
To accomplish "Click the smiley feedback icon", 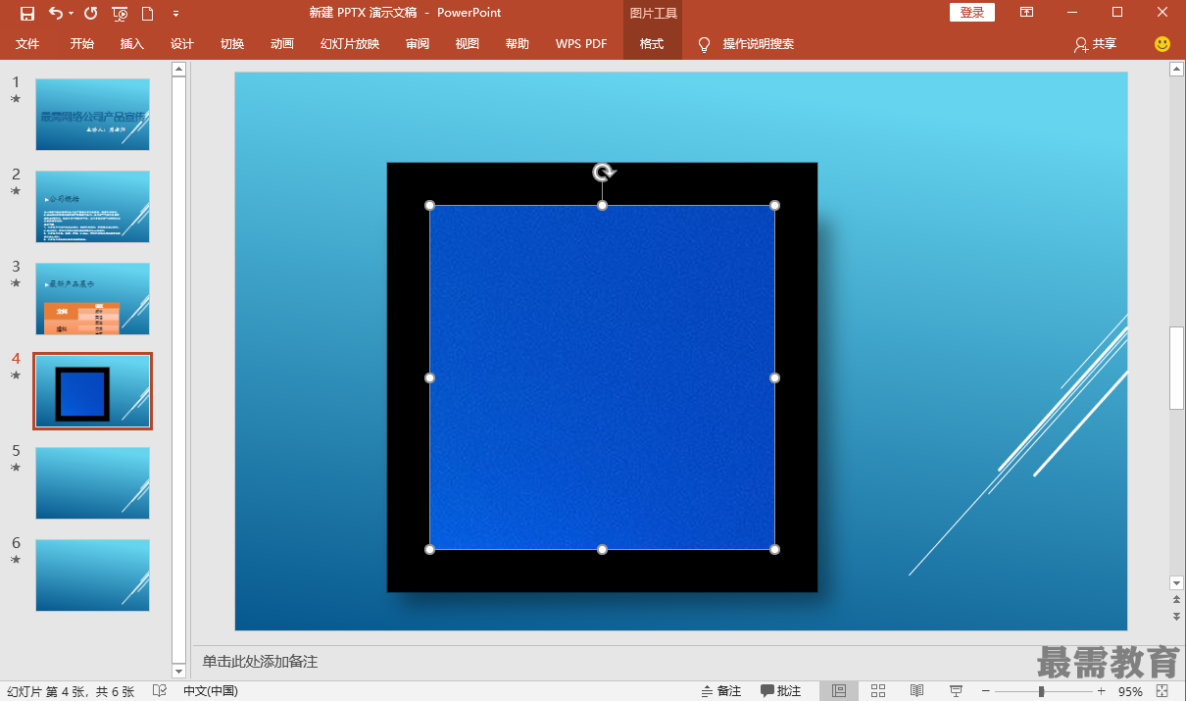I will tap(1162, 44).
